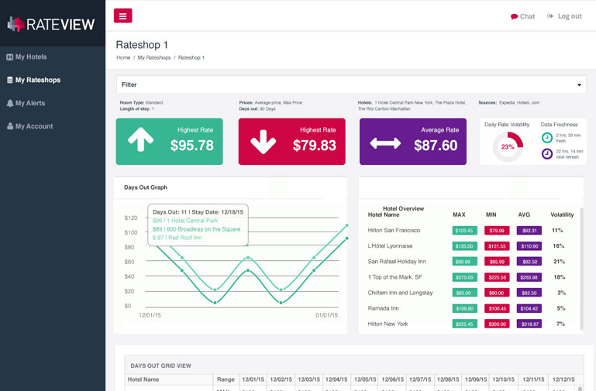The height and width of the screenshot is (391, 596).
Task: Click the green data freshness clock icon
Action: tap(547, 137)
